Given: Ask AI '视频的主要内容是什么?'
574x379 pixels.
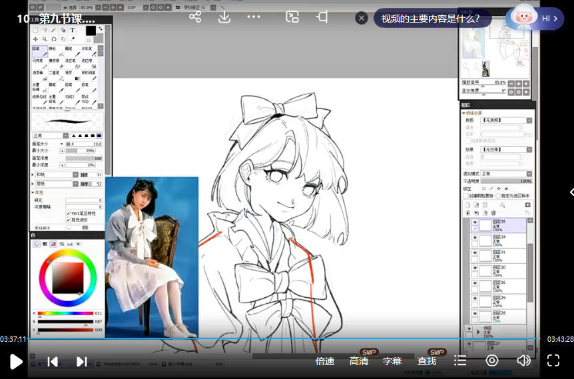Looking at the screenshot, I should click(431, 19).
